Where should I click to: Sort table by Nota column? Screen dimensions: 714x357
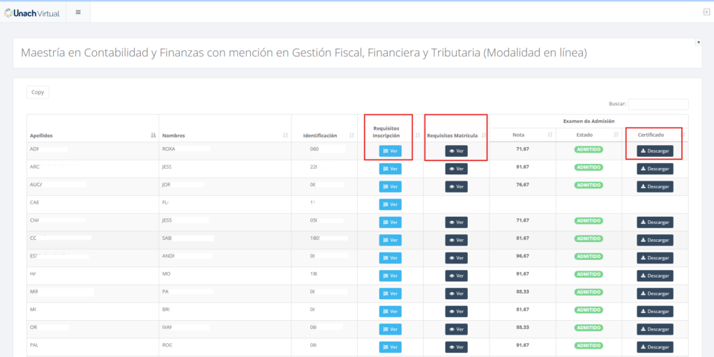point(522,135)
